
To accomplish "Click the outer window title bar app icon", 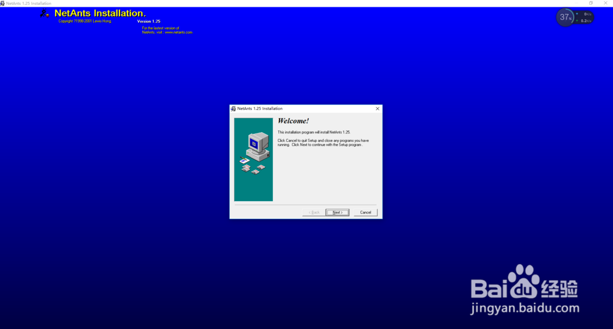I will [2, 3].
